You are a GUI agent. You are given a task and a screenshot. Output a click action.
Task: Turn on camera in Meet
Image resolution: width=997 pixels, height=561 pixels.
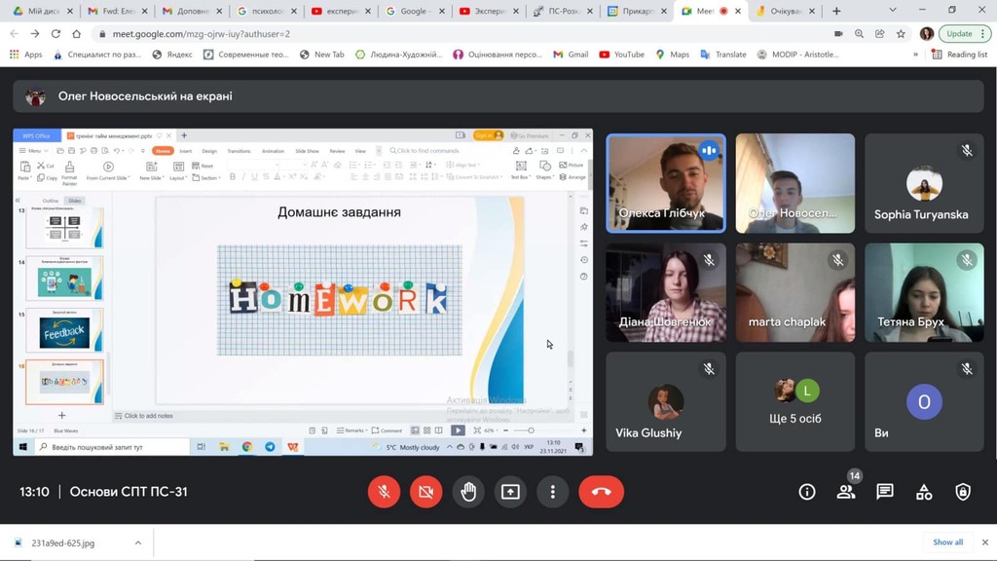tap(425, 492)
